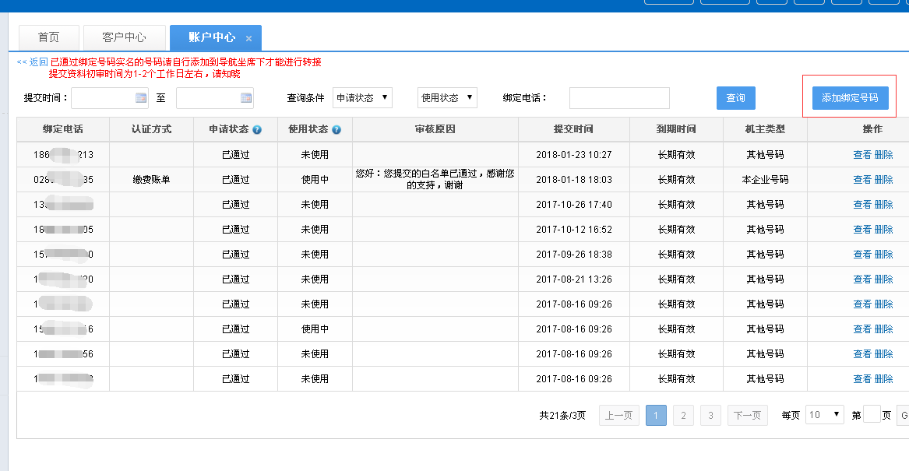Close the 账户中心 tab with the x icon
Screen dimensions: 909x471
pyautogui.click(x=248, y=38)
